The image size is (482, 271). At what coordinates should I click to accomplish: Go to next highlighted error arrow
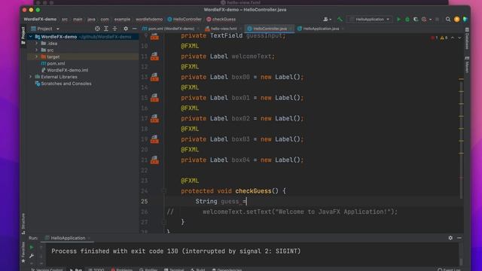click(459, 38)
